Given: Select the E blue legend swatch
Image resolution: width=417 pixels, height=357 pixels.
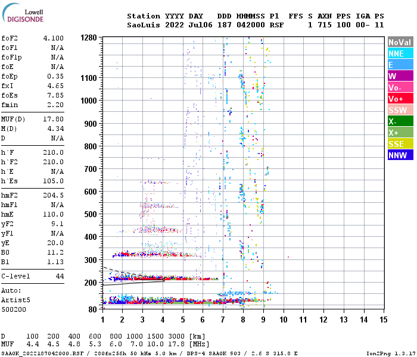Looking at the screenshot, I should (x=400, y=64).
